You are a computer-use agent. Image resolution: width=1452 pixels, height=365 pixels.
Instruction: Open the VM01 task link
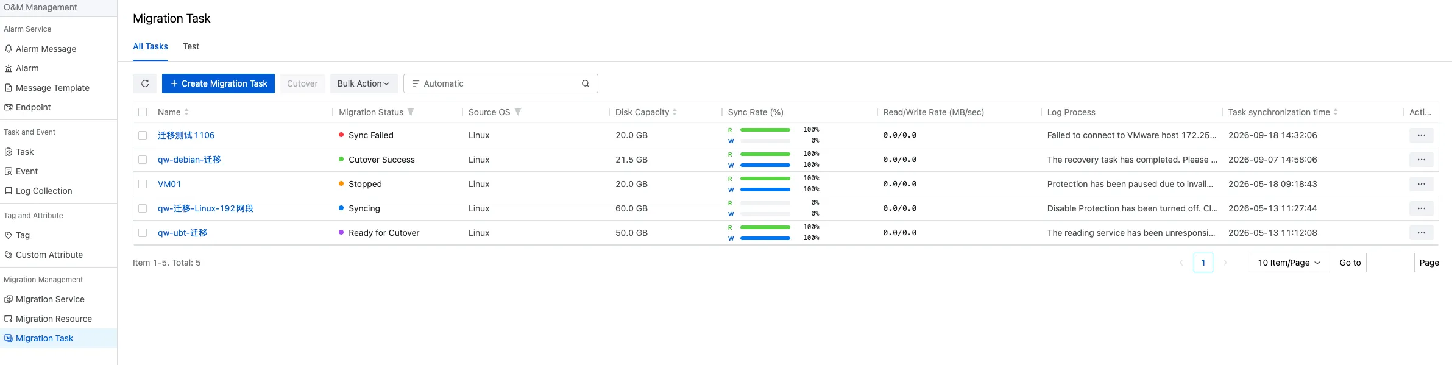[169, 184]
